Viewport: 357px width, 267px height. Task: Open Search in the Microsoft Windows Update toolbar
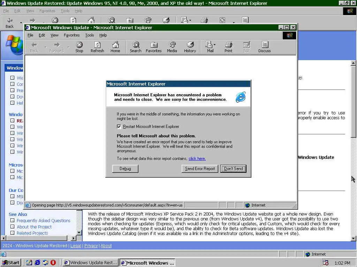tap(136, 47)
